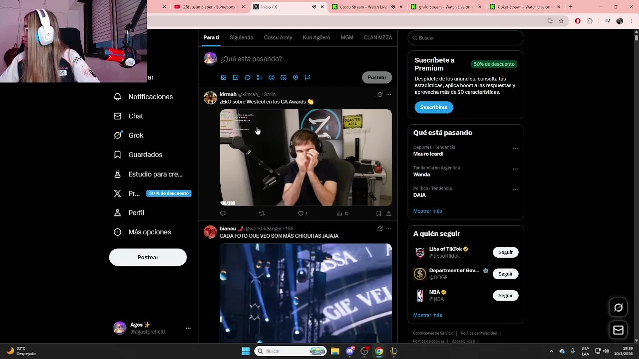Add an image to the new post
Image resolution: width=639 pixels, height=359 pixels.
click(224, 77)
